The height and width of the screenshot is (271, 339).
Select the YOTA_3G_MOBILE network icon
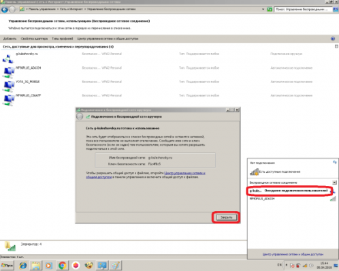pos(9,86)
